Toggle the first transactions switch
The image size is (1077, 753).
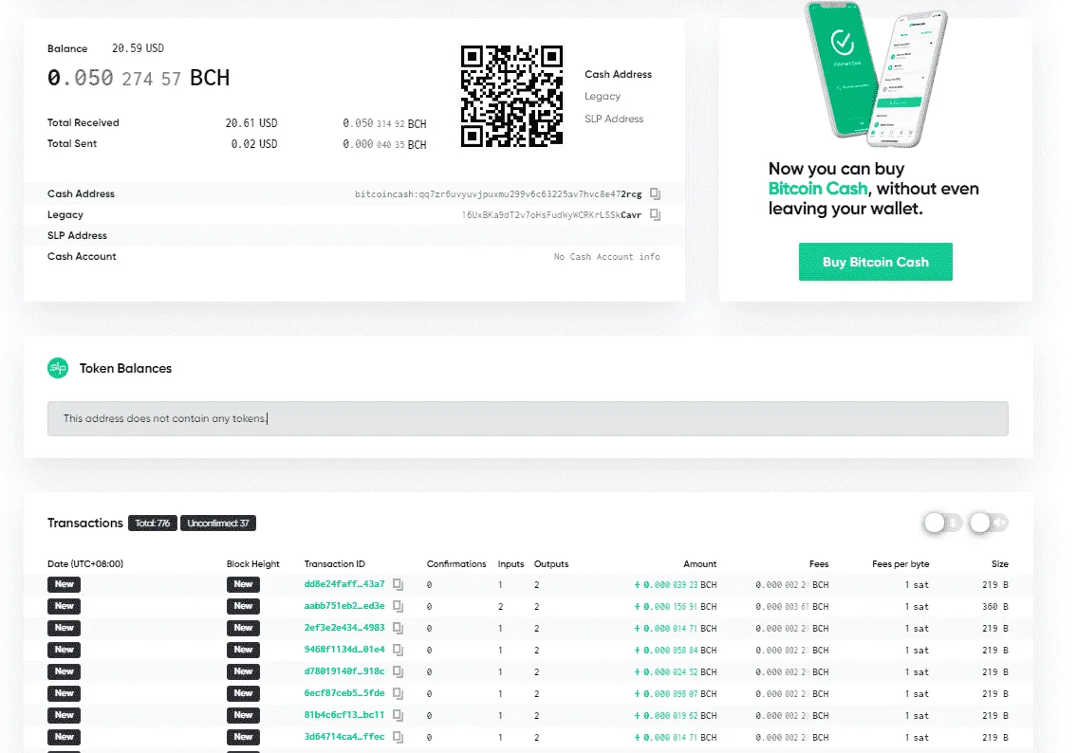click(941, 523)
